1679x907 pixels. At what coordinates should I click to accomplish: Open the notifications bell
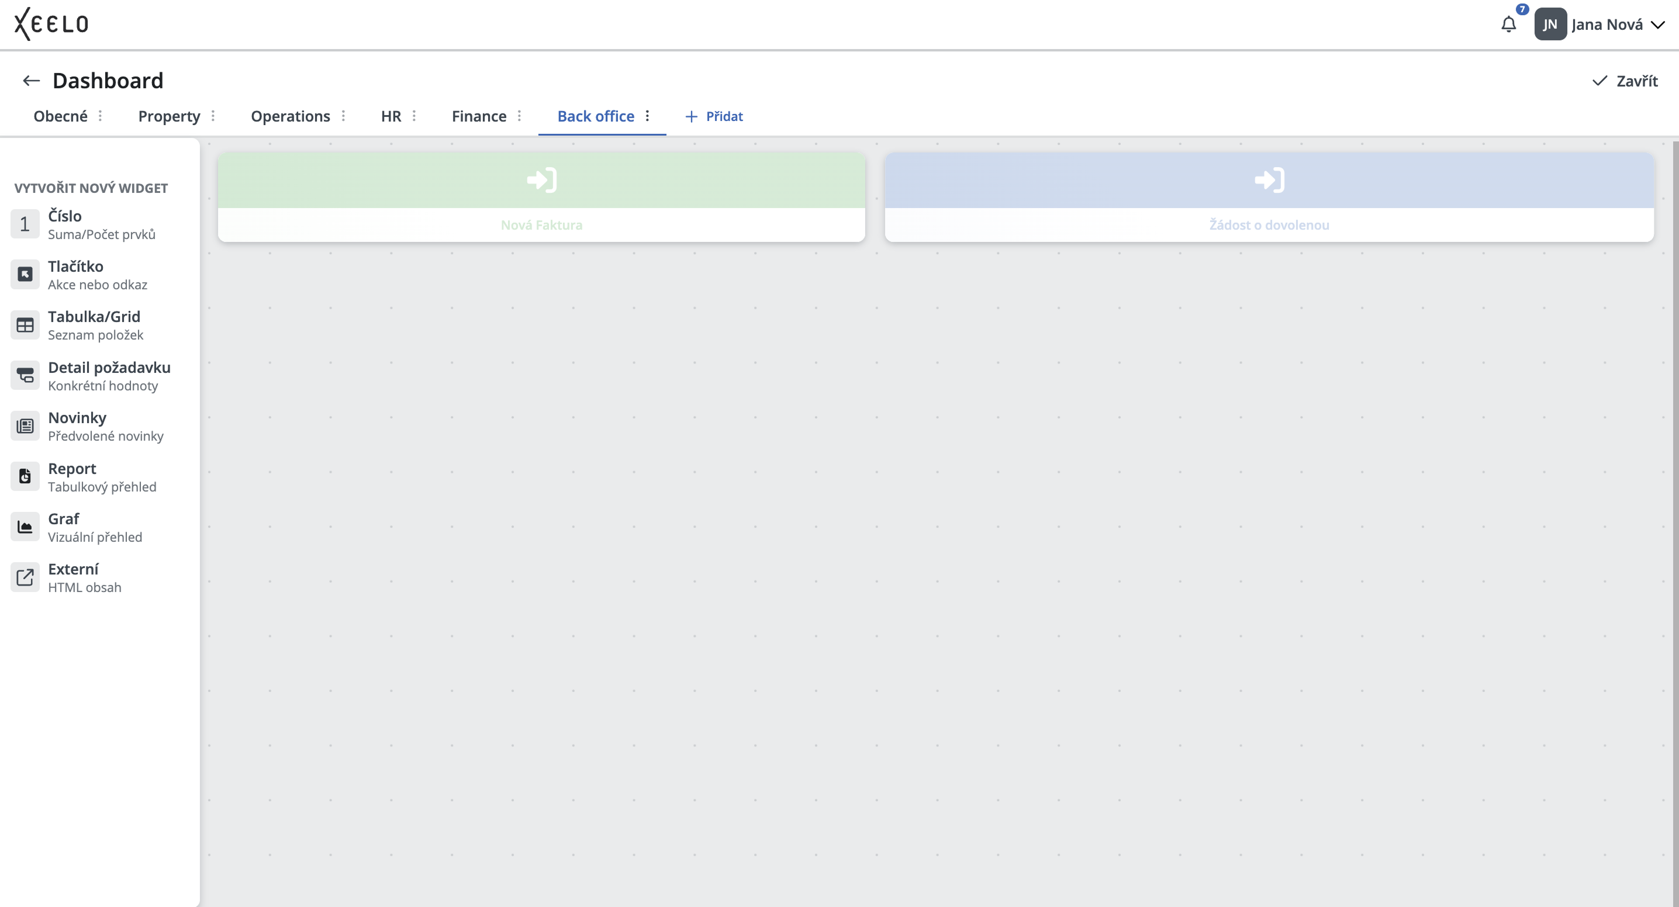point(1508,25)
